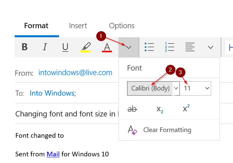Toggle Subscript formatting
233x163 pixels.
pos(160,109)
